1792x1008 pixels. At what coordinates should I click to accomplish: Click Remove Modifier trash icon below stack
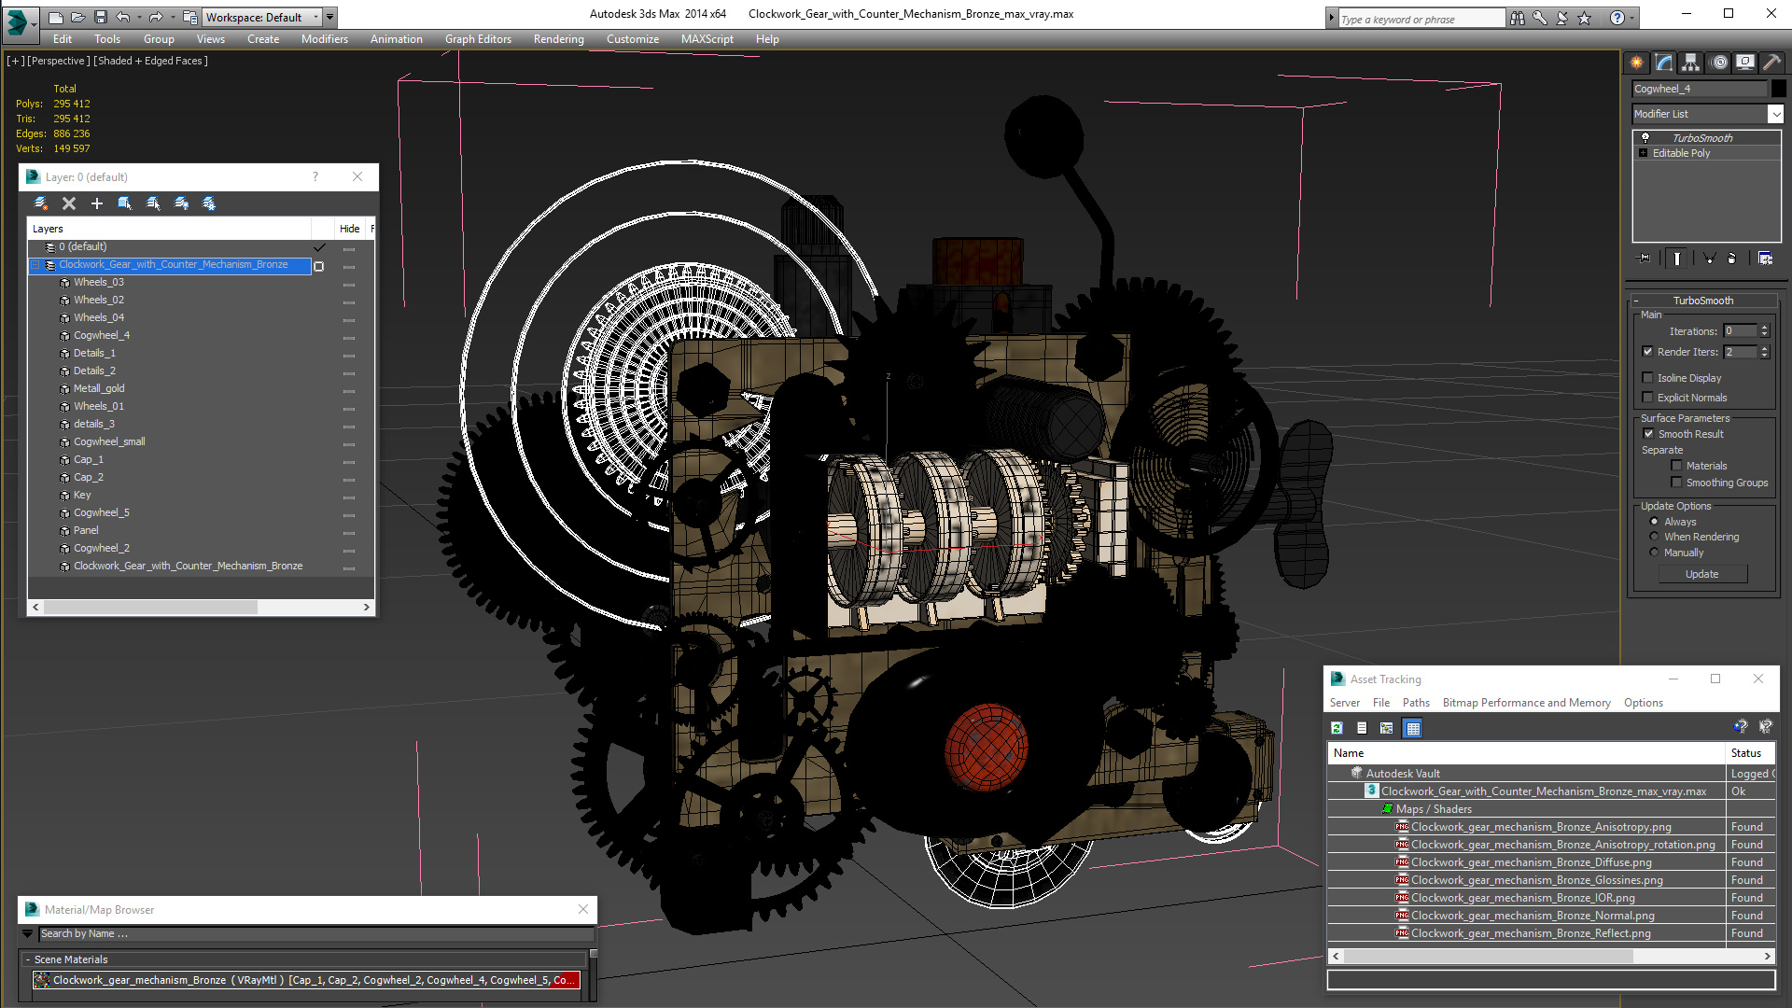(1732, 259)
